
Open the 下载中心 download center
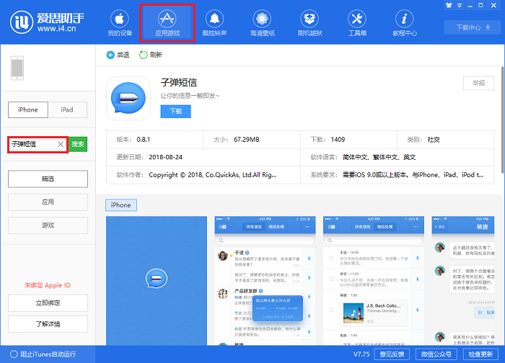pos(473,27)
